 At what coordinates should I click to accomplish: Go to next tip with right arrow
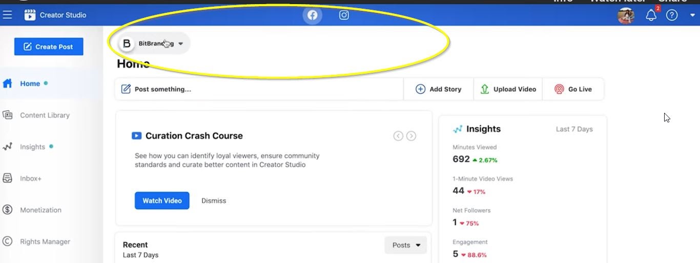point(411,136)
